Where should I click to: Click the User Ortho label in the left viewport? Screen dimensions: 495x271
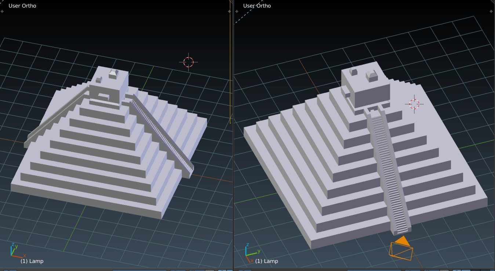(23, 5)
